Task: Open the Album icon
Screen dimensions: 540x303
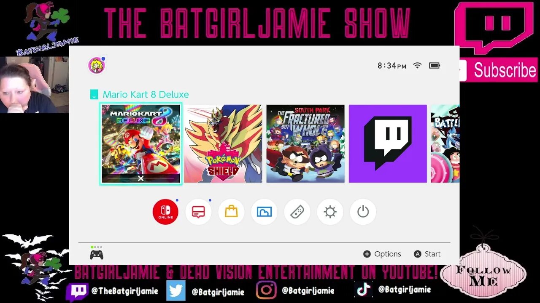Action: [x=264, y=212]
